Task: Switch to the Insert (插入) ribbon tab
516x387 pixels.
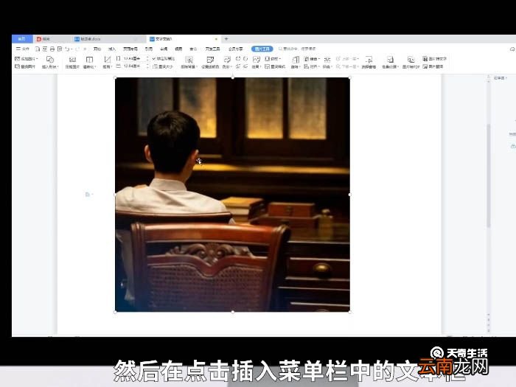Action: (x=112, y=49)
